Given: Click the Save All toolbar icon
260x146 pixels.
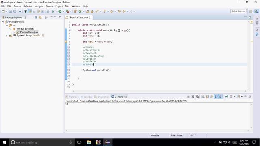Looking at the screenshot, I should pyautogui.click(x=15, y=11).
